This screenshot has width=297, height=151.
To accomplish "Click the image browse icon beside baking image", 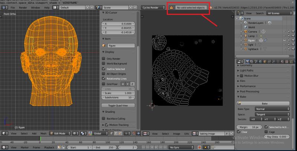I will (x=195, y=134).
